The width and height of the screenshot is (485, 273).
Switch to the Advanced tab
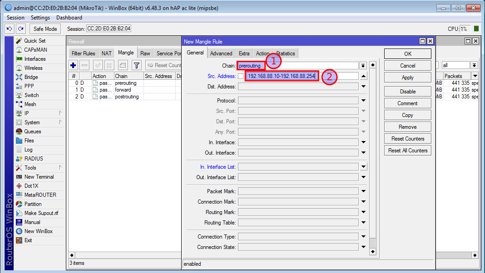221,54
